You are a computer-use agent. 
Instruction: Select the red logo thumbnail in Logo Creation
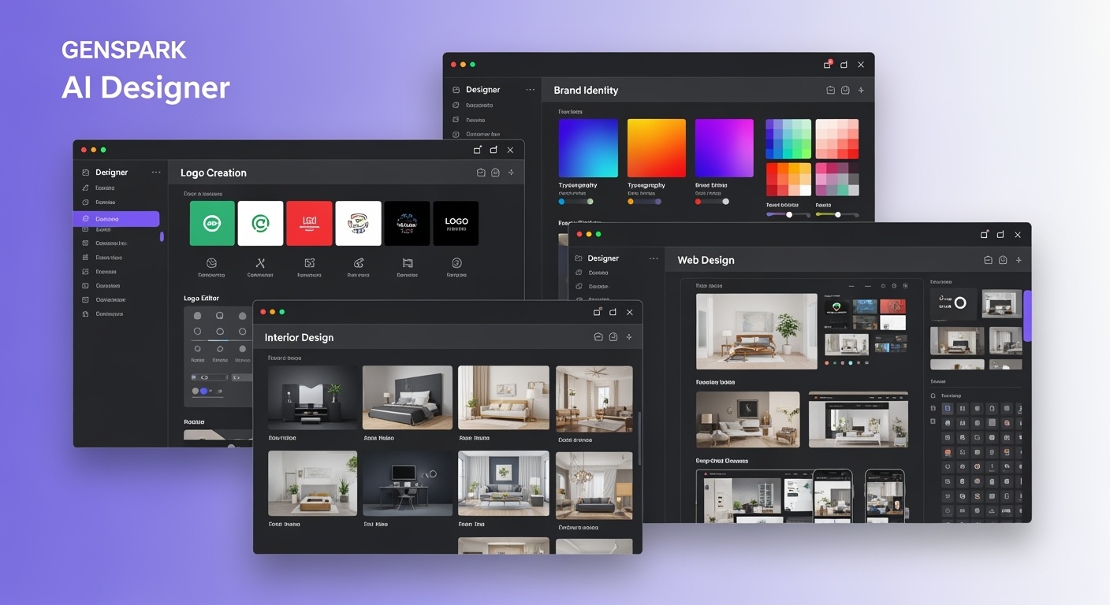pyautogui.click(x=309, y=223)
